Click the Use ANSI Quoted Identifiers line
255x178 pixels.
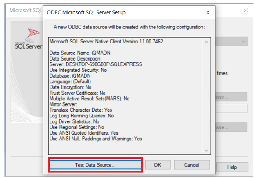point(84,133)
